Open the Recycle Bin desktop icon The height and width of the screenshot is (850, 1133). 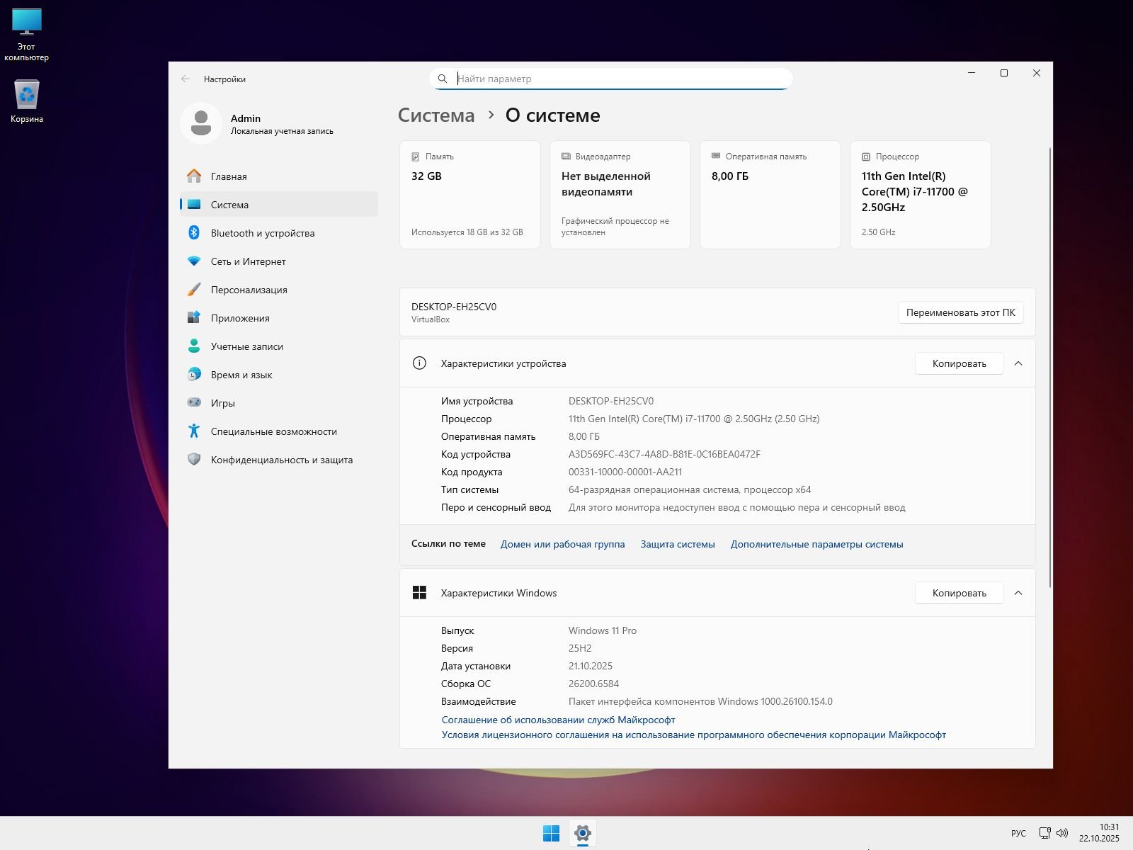pos(27,96)
